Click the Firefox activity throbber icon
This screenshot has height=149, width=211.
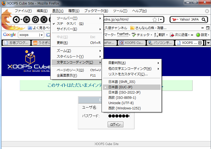[x=207, y=11]
